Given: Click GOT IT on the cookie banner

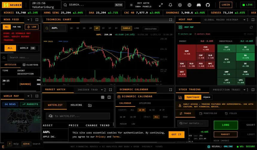Looking at the screenshot, I should [176, 135].
